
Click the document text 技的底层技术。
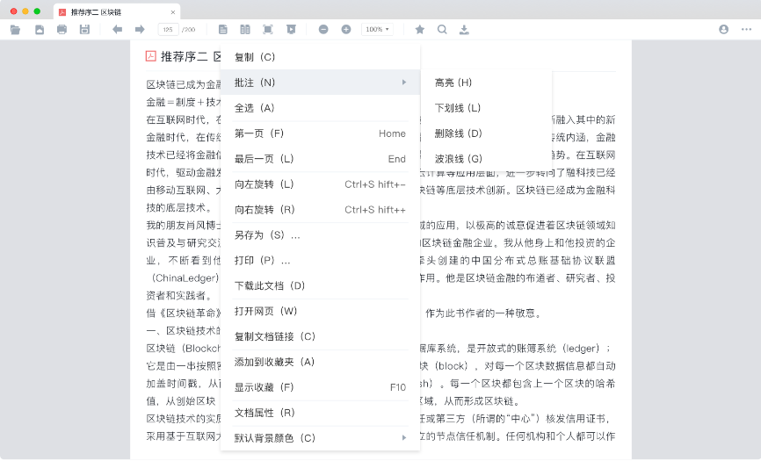click(x=179, y=208)
